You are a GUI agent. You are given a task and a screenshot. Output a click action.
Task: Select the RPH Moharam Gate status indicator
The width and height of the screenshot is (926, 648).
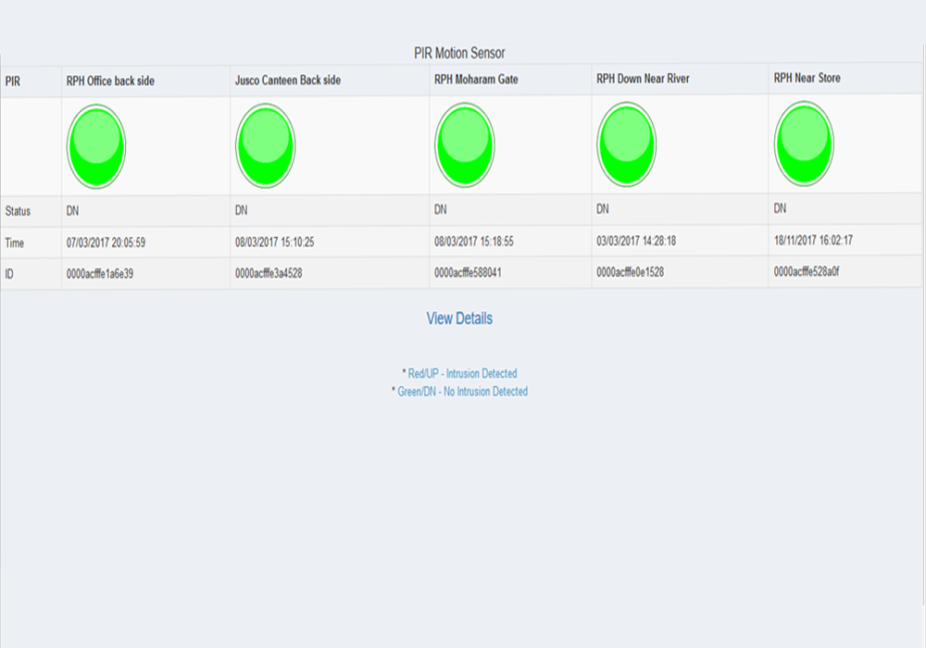pyautogui.click(x=465, y=144)
